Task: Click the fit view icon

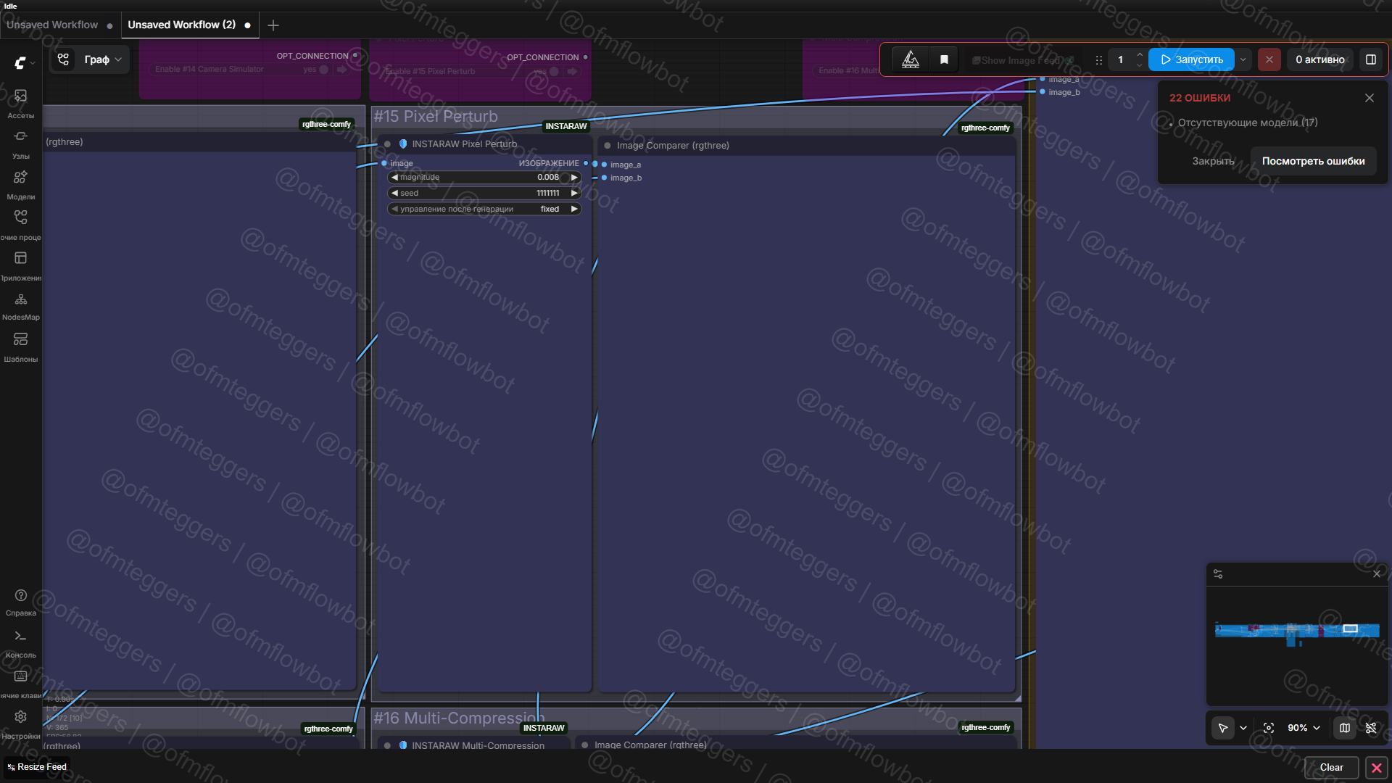Action: (1268, 728)
